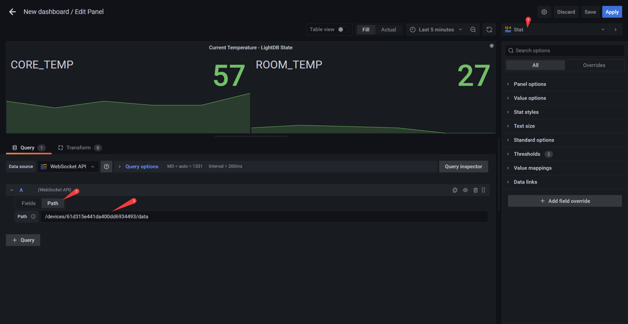This screenshot has height=324, width=628.
Task: Open the Last 5 minutes time range picker
Action: pyautogui.click(x=436, y=29)
